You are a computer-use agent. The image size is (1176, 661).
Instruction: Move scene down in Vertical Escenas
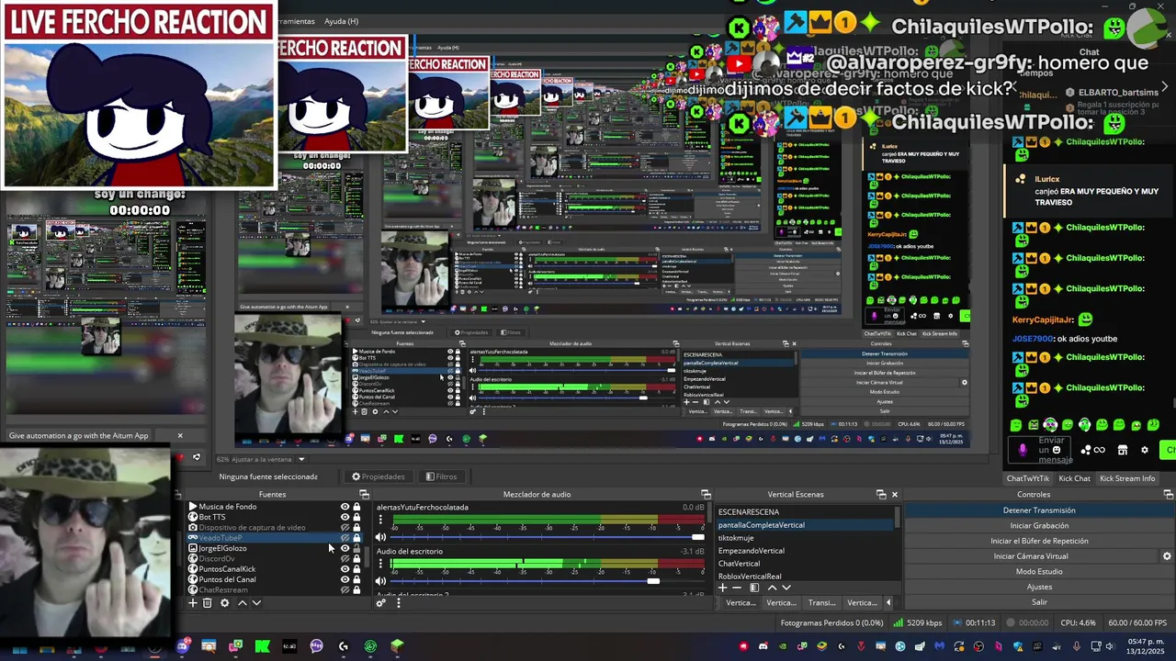pos(786,588)
